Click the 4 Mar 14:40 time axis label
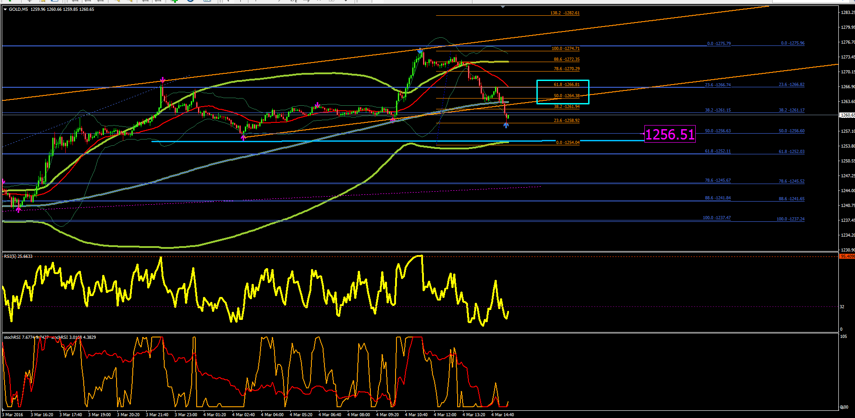 503,415
